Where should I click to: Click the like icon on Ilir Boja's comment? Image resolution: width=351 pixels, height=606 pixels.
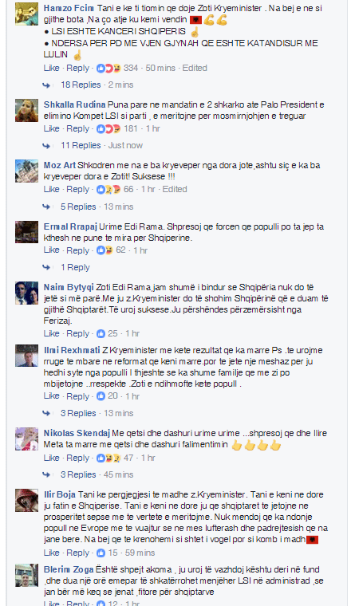point(101,553)
